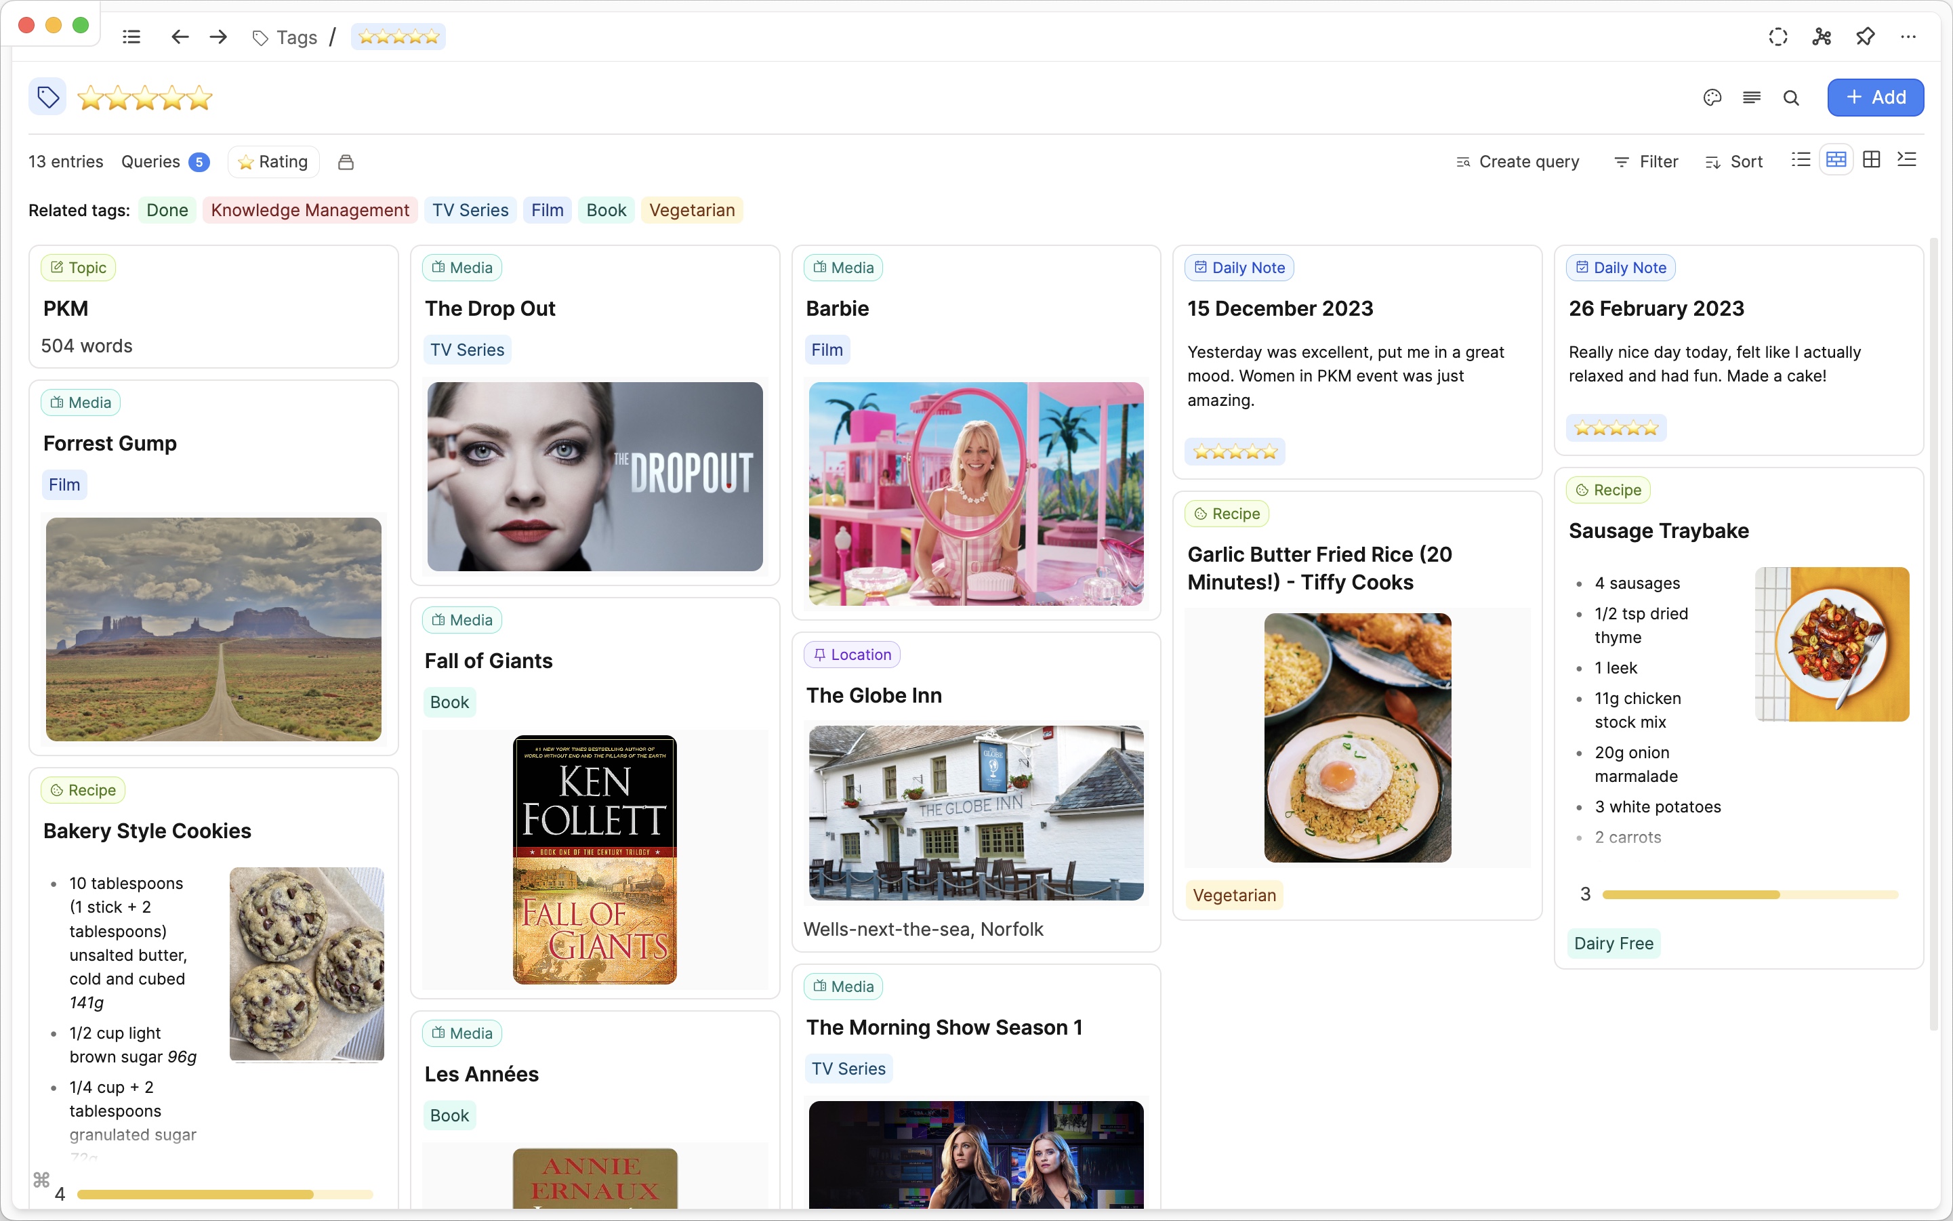The image size is (1953, 1221).
Task: Open the Filter options
Action: pos(1645,161)
